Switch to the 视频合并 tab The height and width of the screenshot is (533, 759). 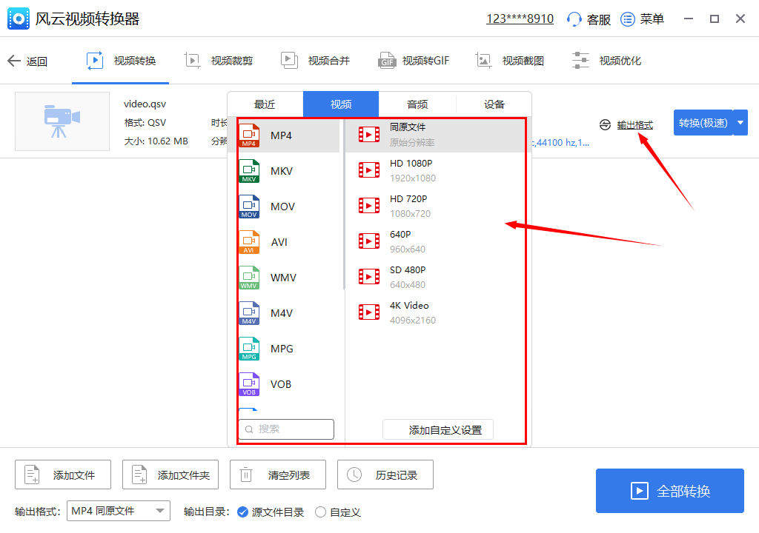coord(316,61)
